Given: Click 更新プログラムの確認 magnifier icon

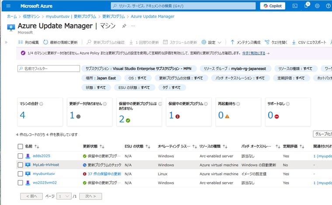Looking at the screenshot, I should (x=89, y=42).
